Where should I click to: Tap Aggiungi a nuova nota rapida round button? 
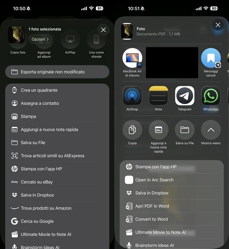(x=158, y=130)
